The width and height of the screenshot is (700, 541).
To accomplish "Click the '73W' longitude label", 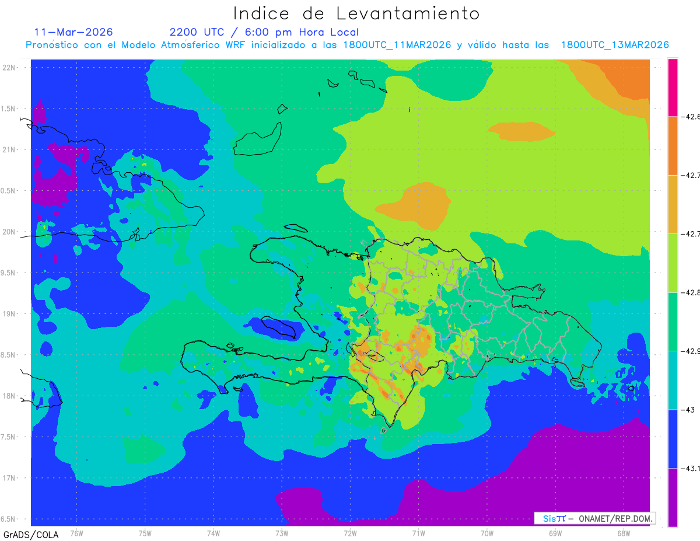I will click(282, 533).
